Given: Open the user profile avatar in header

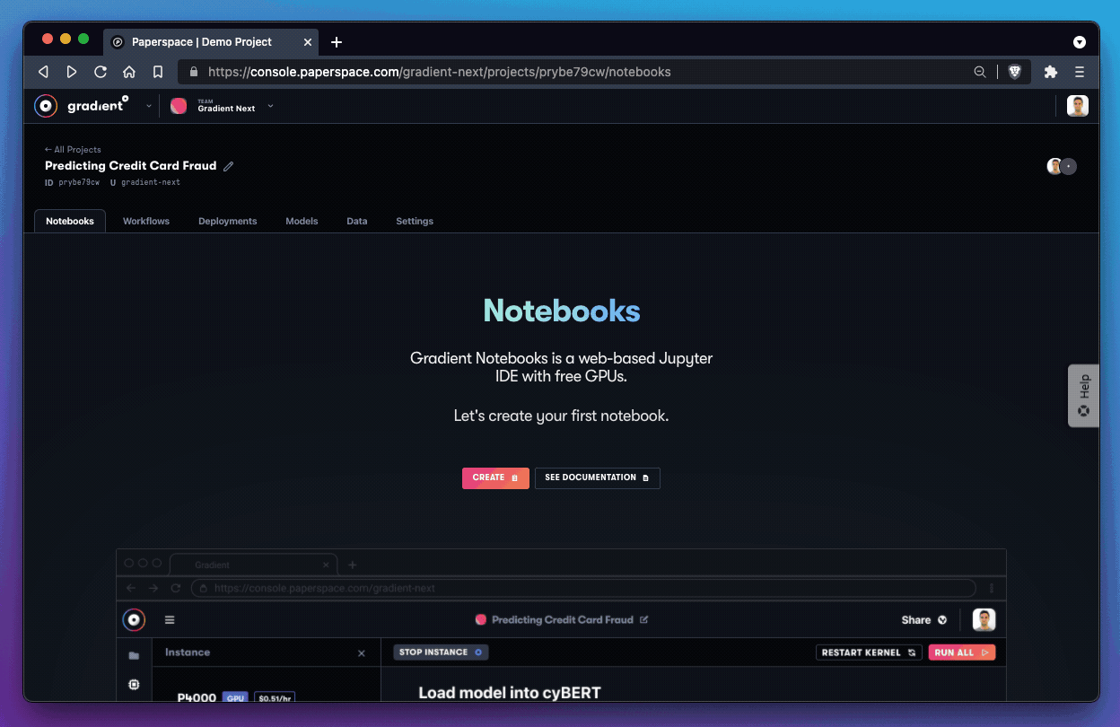Looking at the screenshot, I should (1078, 106).
